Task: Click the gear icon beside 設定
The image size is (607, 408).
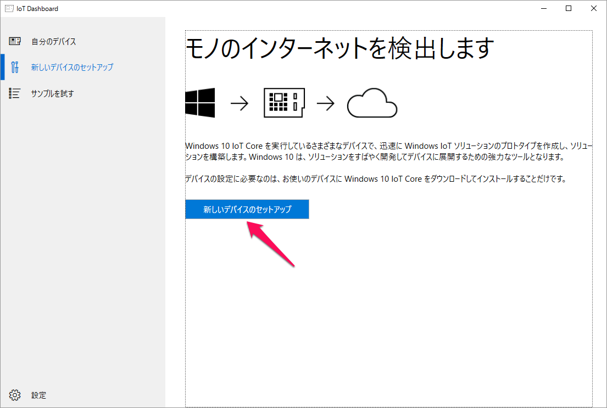Action: click(15, 395)
